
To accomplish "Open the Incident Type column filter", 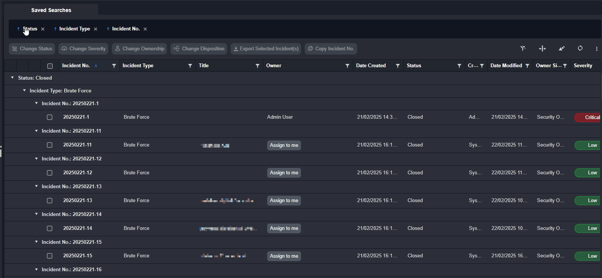I will (190, 66).
